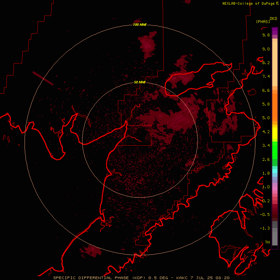Click the [PHAS] legend header
The image size is (280, 280).
(x=263, y=21)
